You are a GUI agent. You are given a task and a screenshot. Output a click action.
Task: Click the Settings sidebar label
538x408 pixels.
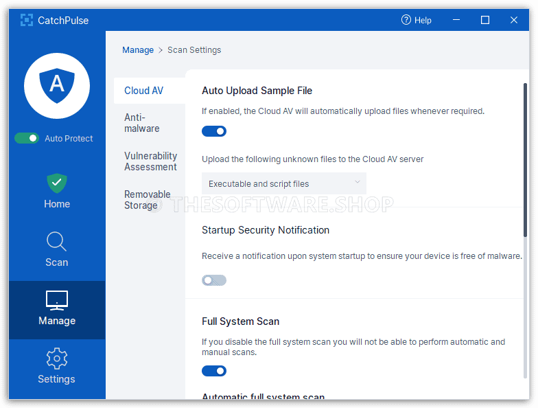pos(56,379)
